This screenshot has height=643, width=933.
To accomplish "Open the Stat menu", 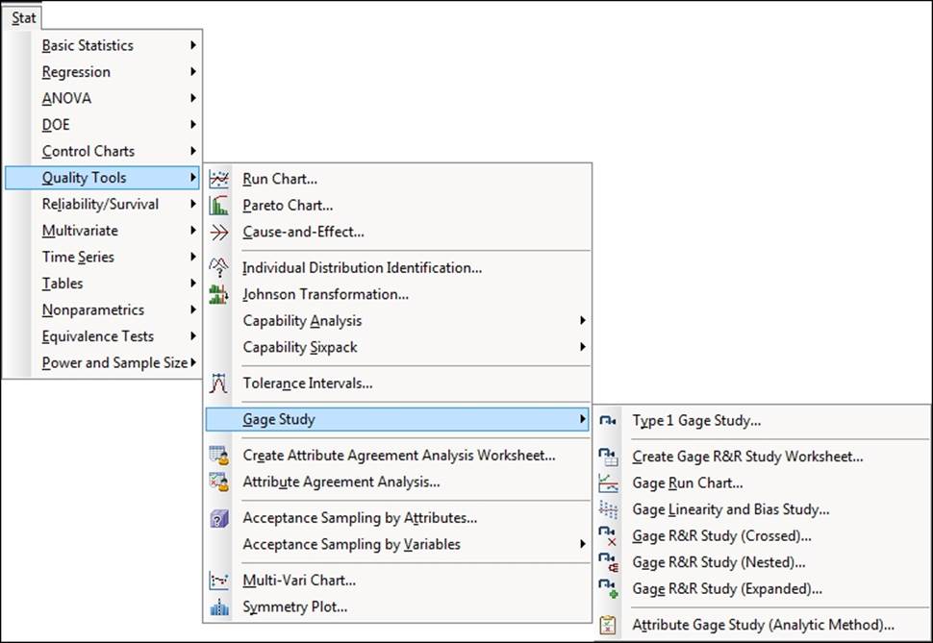I will pyautogui.click(x=23, y=17).
